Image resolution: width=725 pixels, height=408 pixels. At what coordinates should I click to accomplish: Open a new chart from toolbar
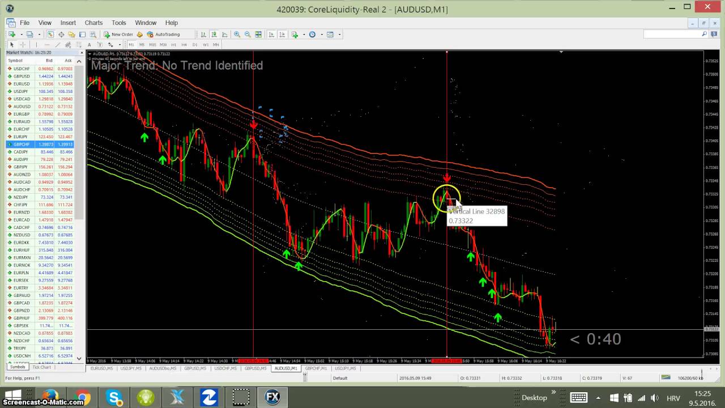[x=12, y=35]
